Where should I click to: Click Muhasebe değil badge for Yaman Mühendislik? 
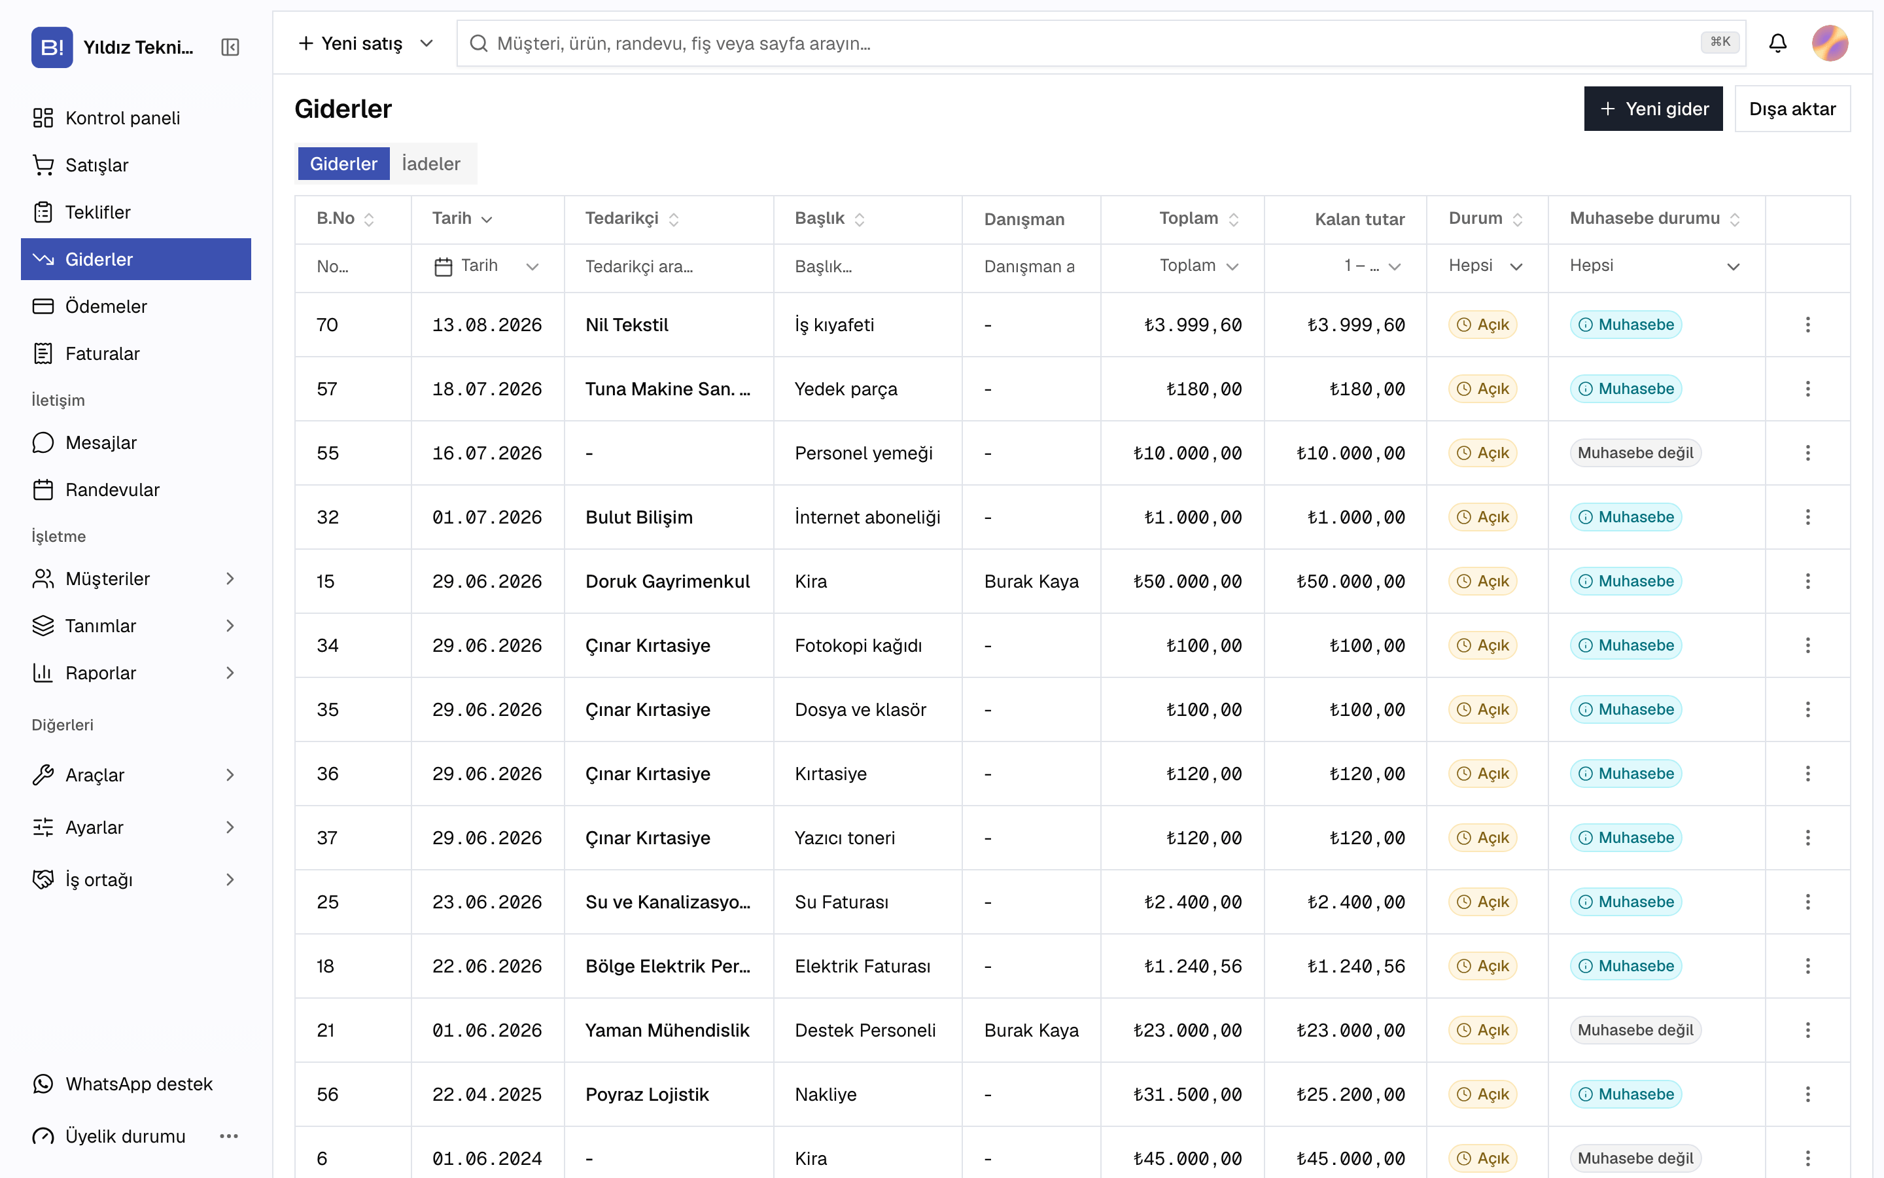tap(1635, 1030)
